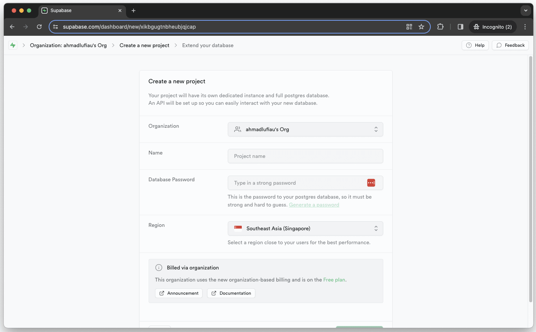Screen dimensions: 536x332
Task: Open the Chrome three-dot menu
Action: point(525,27)
